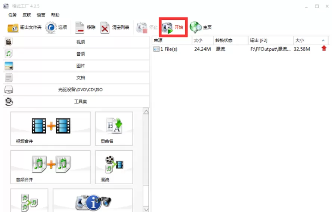The height and width of the screenshot is (212, 332).
Task: Click the 图片 landscape icon
Action: [x=9, y=66]
